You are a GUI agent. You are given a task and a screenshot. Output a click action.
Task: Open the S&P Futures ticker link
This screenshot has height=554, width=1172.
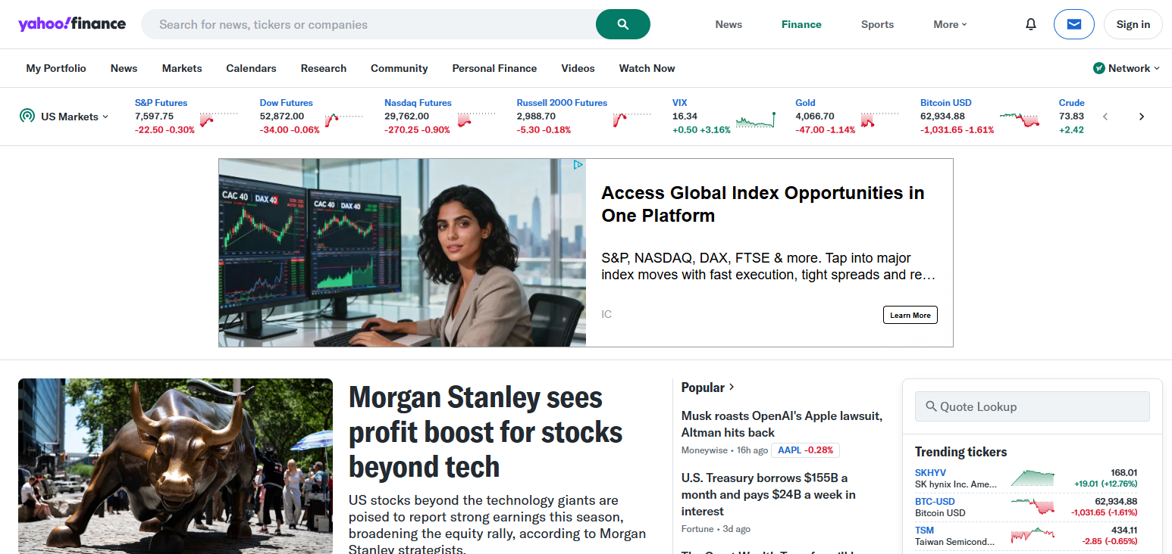pos(161,103)
